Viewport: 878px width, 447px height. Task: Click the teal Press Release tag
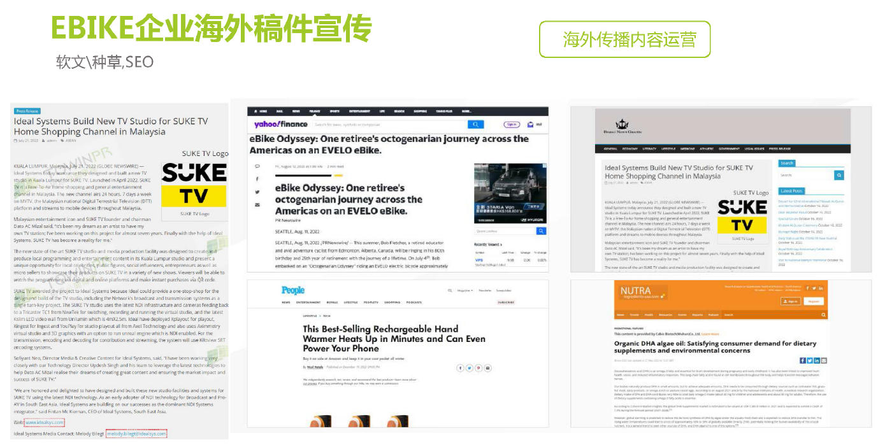click(27, 111)
